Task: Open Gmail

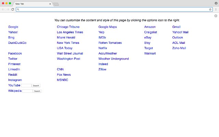Action: pyautogui.click(x=176, y=27)
